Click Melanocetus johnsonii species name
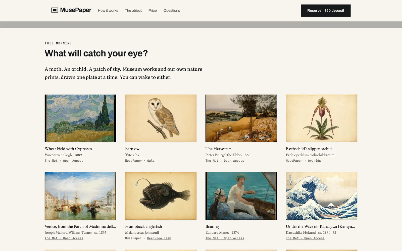Screen dimensions: 402x251 [142, 232]
